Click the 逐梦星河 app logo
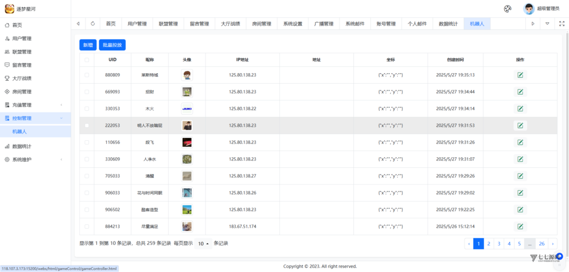The image size is (569, 272). [x=9, y=9]
